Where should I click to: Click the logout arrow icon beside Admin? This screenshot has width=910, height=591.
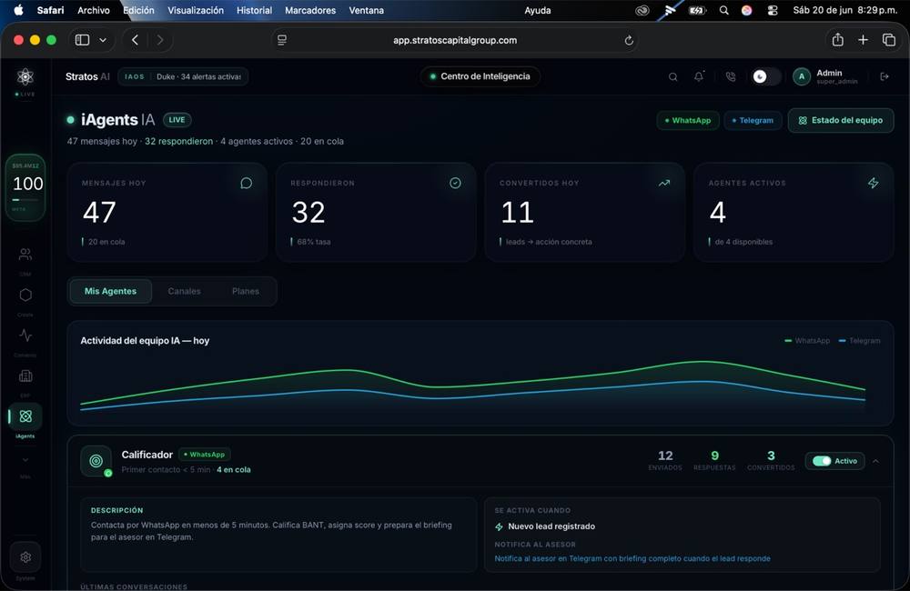[x=885, y=76]
